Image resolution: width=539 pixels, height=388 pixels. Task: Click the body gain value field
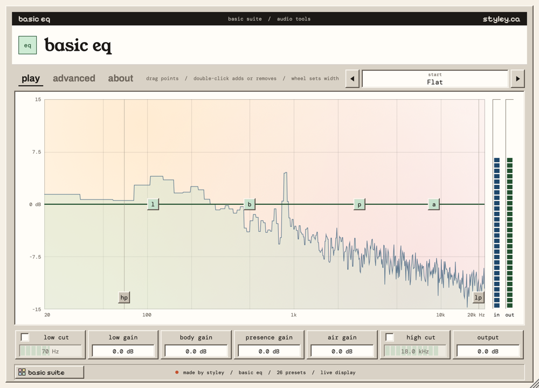click(196, 351)
